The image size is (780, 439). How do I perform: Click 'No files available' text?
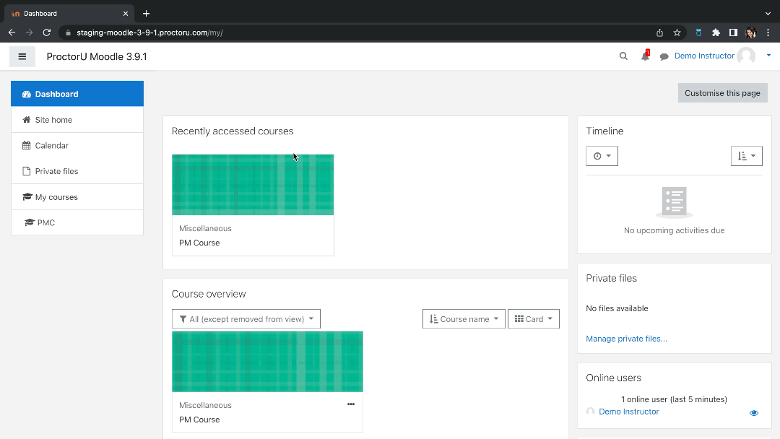617,308
